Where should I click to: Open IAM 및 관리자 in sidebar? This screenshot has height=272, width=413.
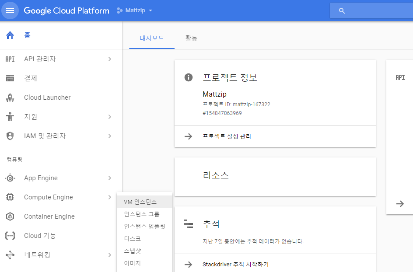point(61,136)
